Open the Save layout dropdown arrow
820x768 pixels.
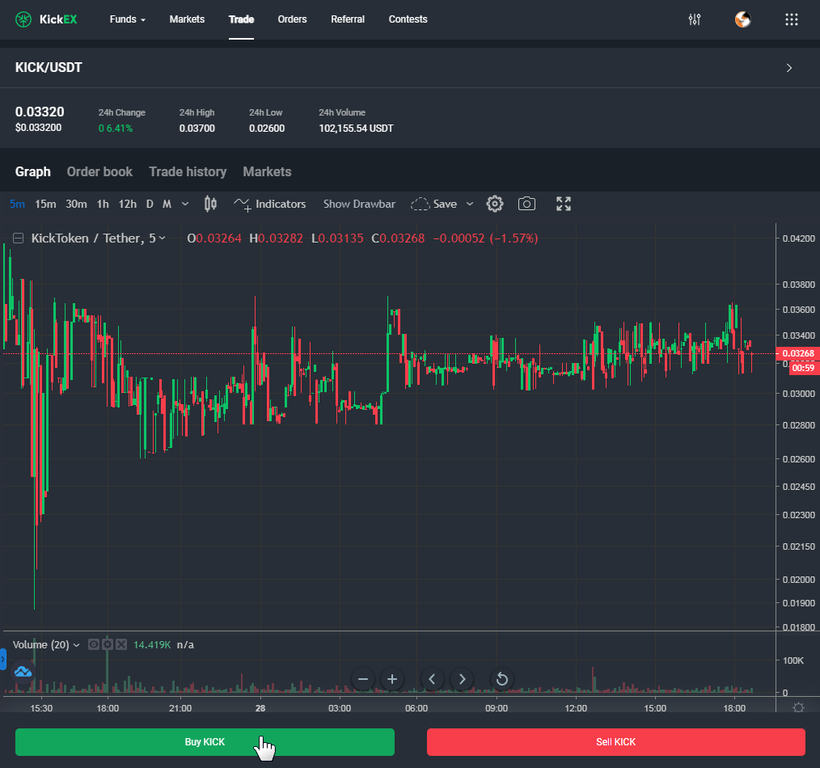click(x=470, y=204)
